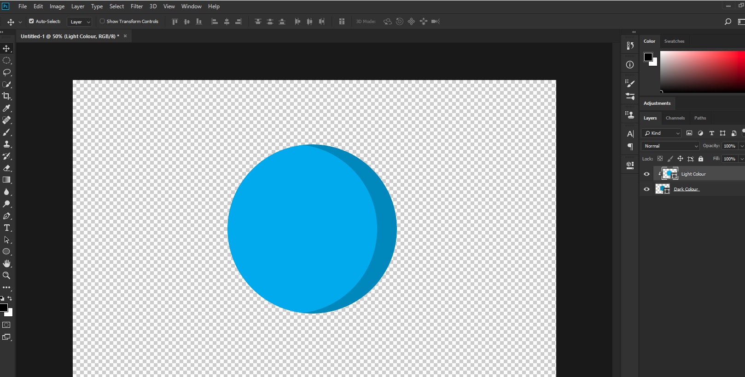The width and height of the screenshot is (745, 377).
Task: Select the Zoom tool
Action: tap(6, 275)
